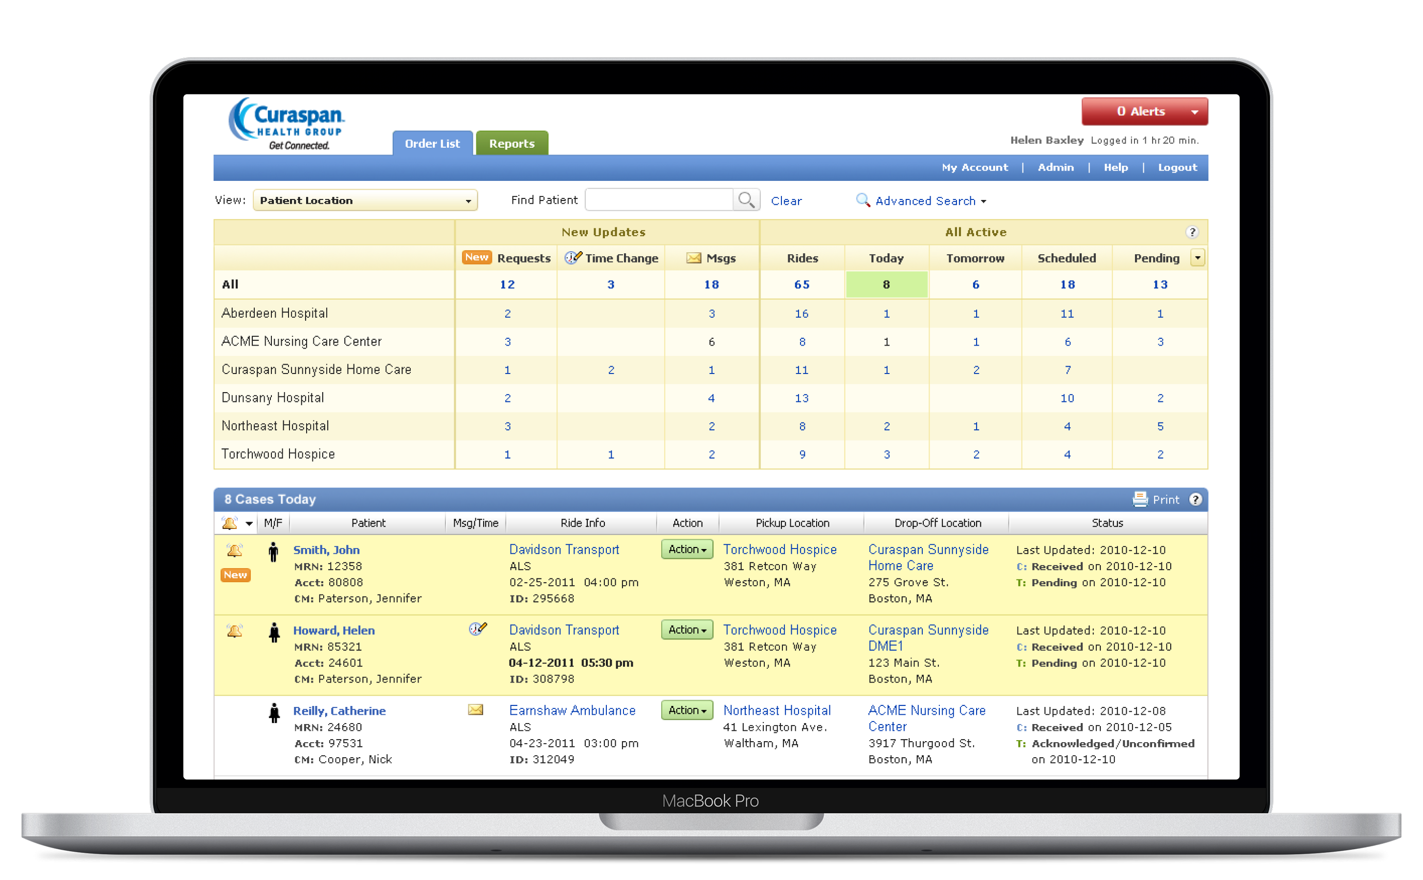Open the Patient Location view dropdown
Viewport: 1423px width, 880px height.
[365, 200]
